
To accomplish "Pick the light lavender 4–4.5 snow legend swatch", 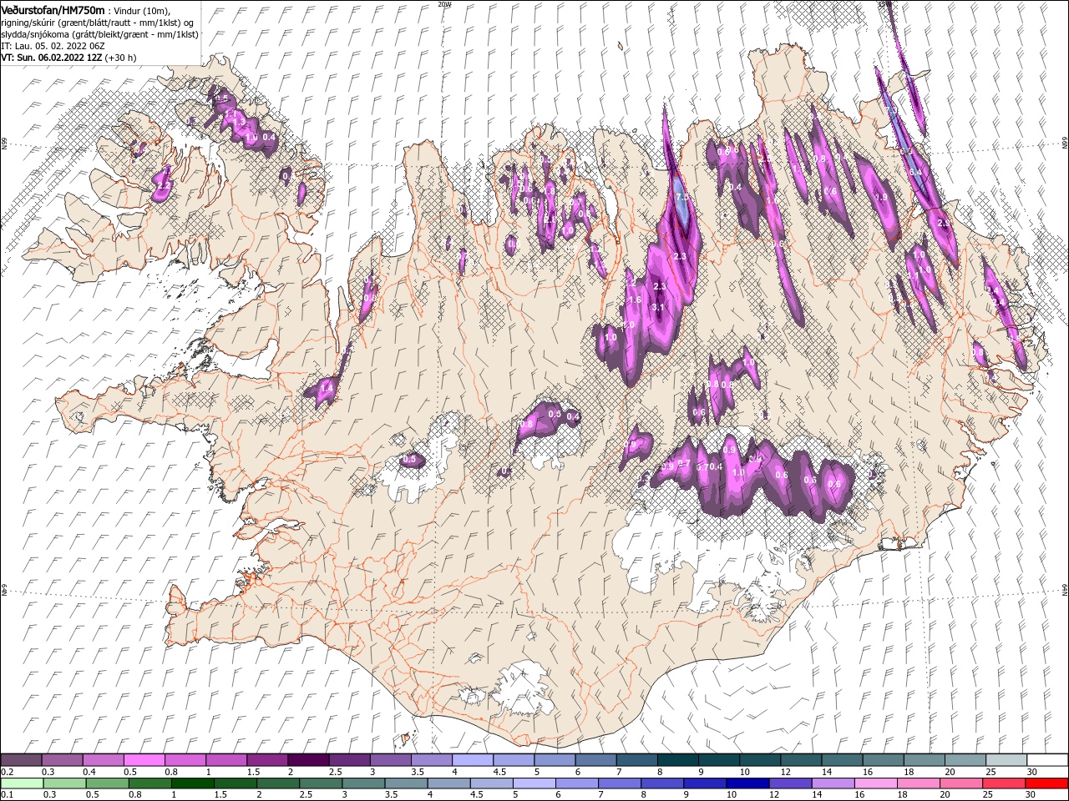I will coord(473,760).
